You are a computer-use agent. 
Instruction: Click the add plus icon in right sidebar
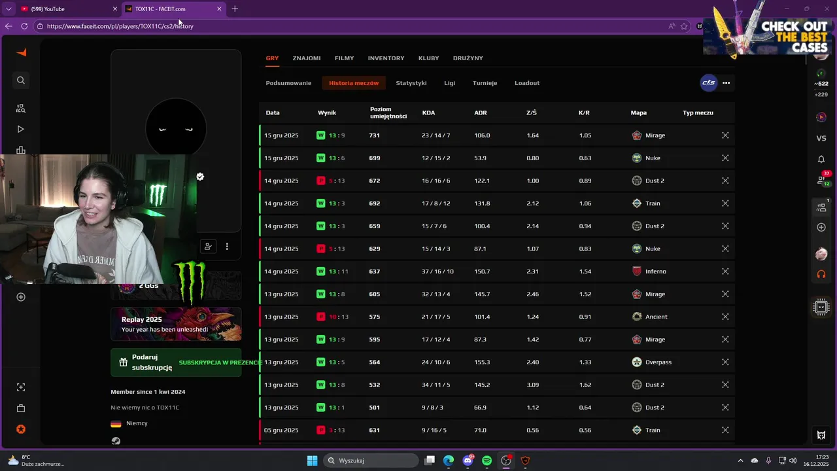821,227
